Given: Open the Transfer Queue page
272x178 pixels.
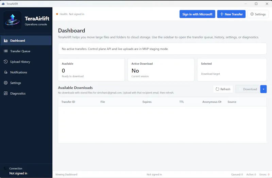Looking at the screenshot, I should tap(26, 51).
